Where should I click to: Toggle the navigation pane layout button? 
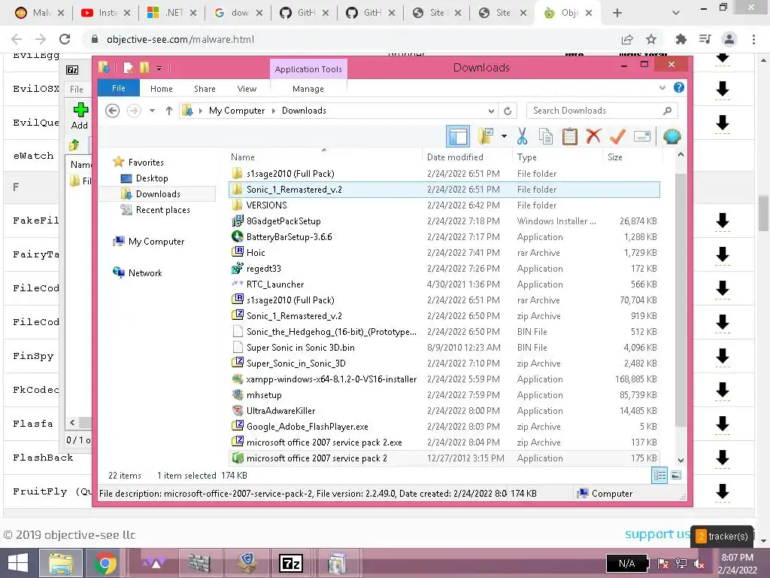click(458, 137)
